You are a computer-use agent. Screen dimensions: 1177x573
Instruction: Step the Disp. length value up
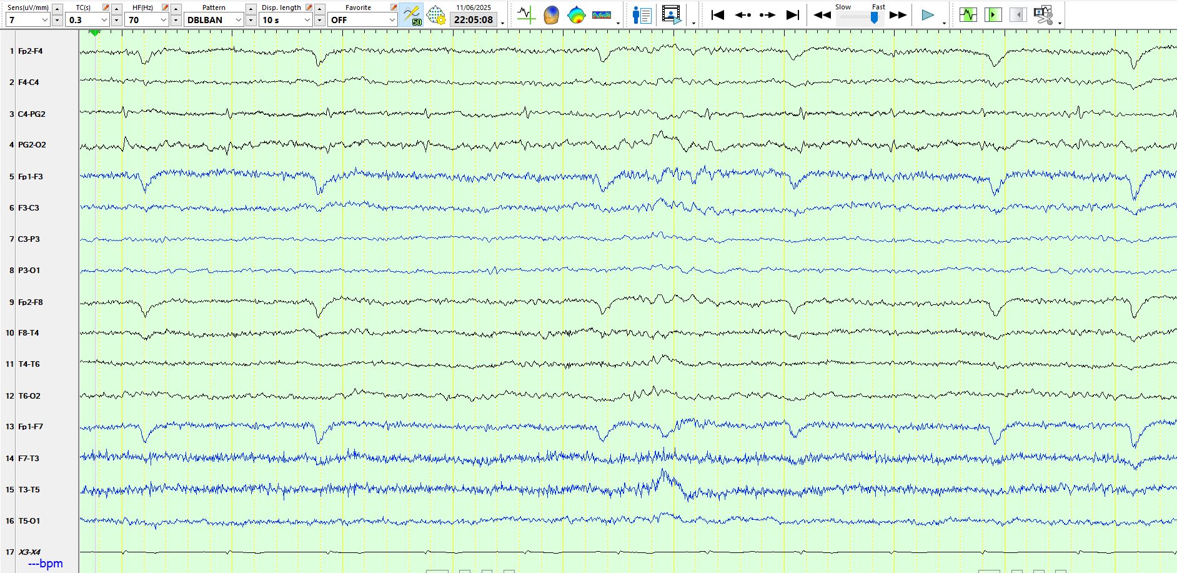(x=320, y=9)
